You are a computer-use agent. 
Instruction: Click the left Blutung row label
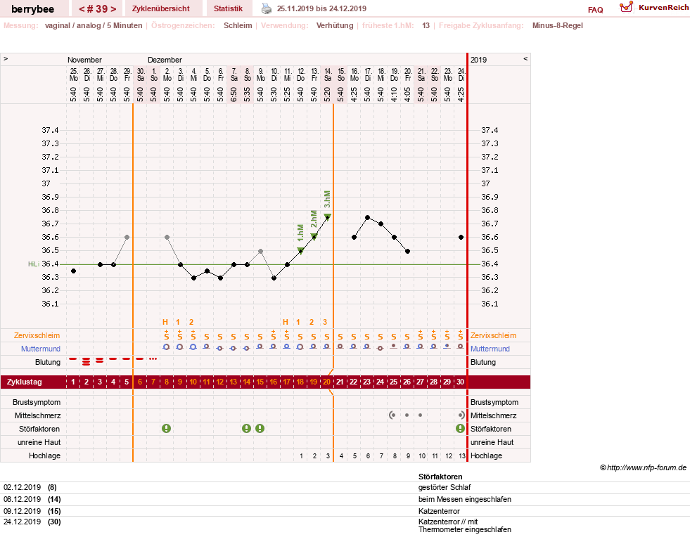click(48, 362)
